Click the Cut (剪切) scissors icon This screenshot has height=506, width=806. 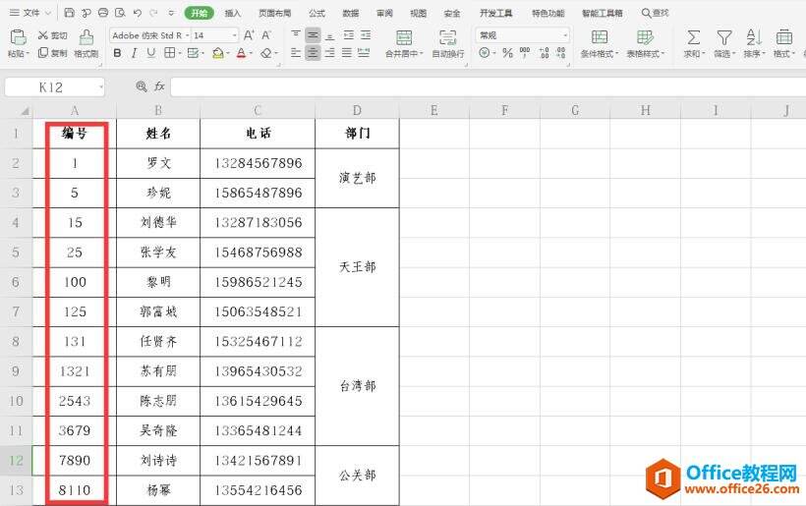43,35
